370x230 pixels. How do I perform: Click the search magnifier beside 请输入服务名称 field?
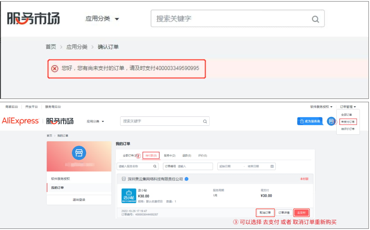coord(154,166)
